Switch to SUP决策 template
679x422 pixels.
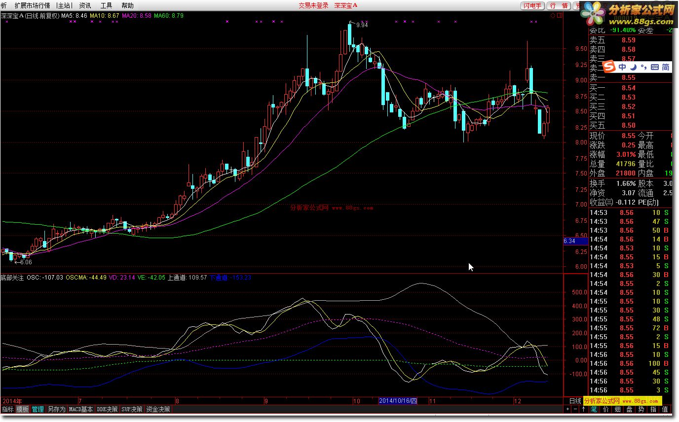[132, 409]
